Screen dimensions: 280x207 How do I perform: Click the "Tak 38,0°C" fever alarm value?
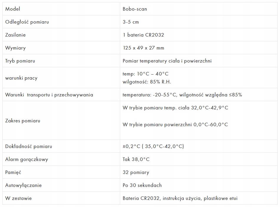(136, 159)
